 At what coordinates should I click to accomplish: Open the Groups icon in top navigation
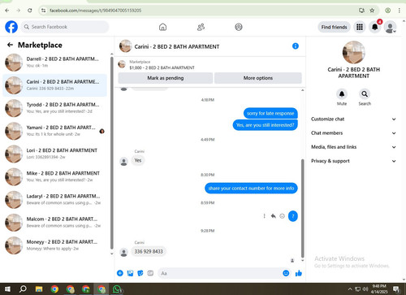239,27
